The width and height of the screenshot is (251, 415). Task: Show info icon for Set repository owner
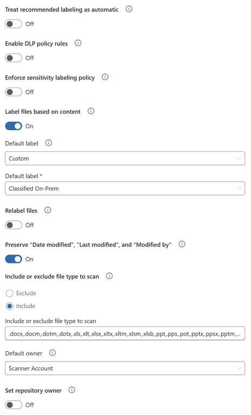(72, 390)
